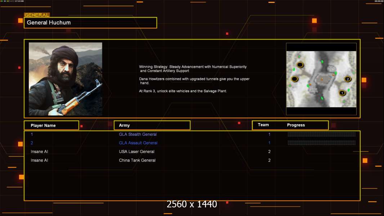Image resolution: width=384 pixels, height=216 pixels.
Task: Select Insane AI in the USA Laser row
Action: coord(39,152)
